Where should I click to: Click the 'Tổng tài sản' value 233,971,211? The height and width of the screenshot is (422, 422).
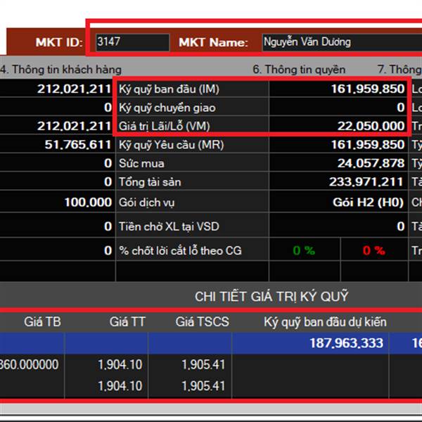click(367, 182)
